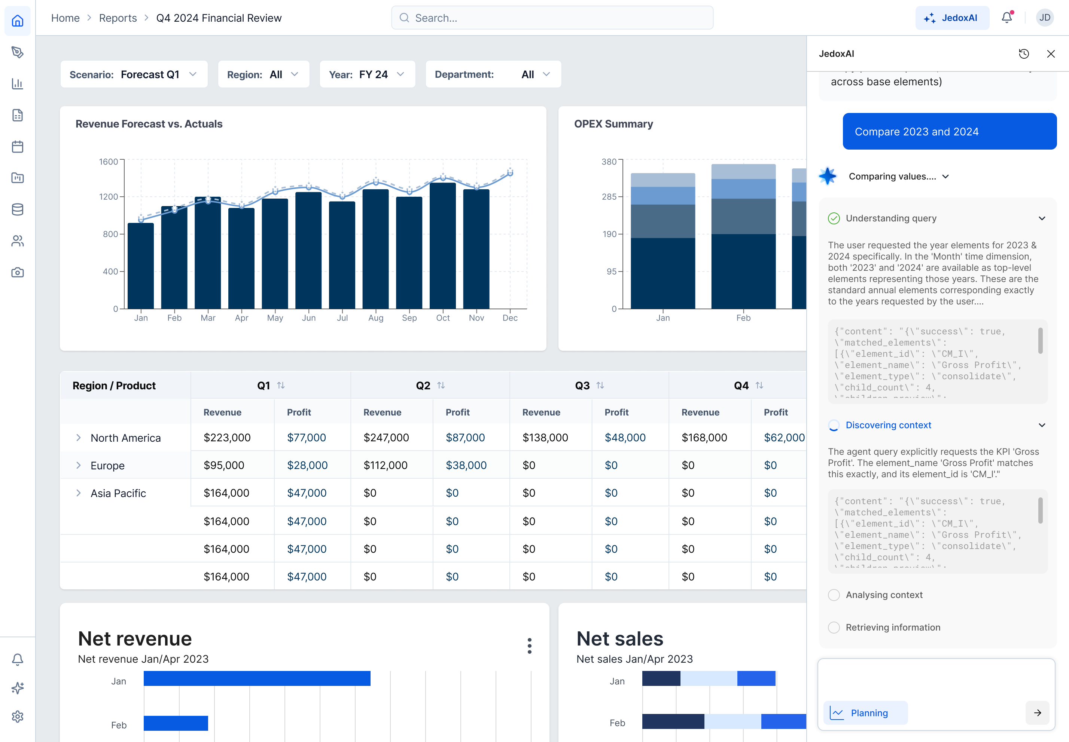Click the Net revenue Feb bar

(176, 723)
